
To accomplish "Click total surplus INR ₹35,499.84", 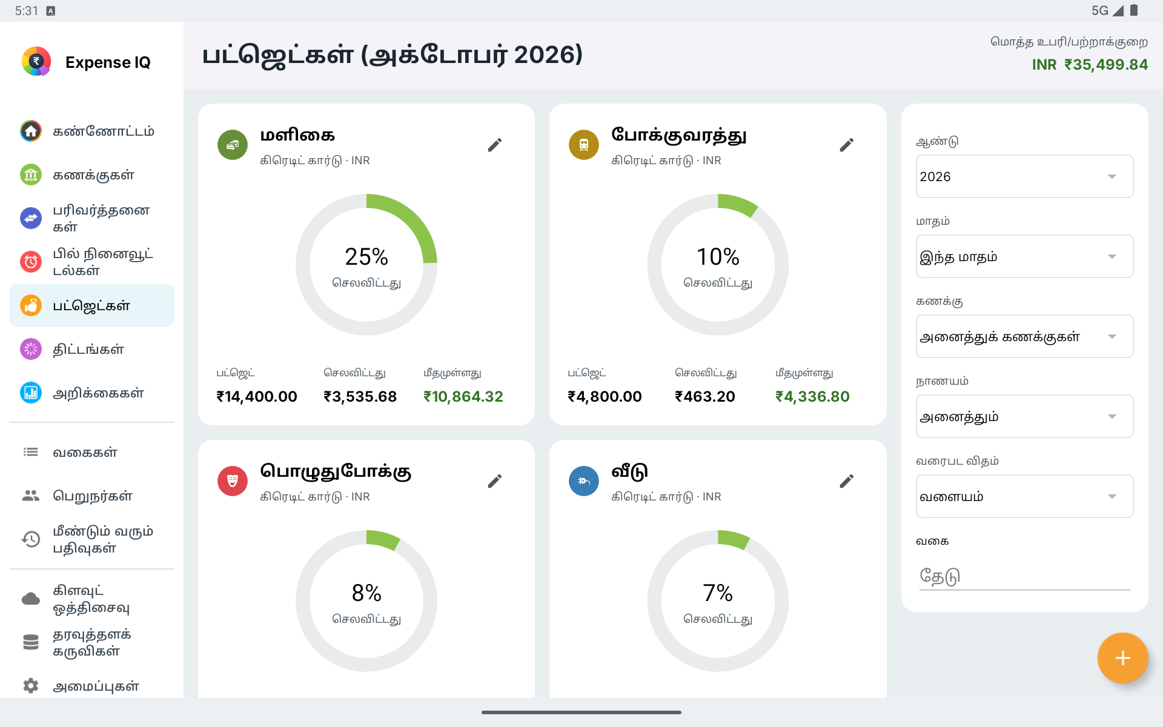I will 1090,64.
